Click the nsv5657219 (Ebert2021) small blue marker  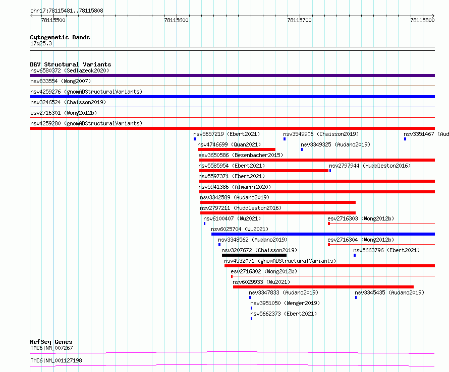(195, 139)
